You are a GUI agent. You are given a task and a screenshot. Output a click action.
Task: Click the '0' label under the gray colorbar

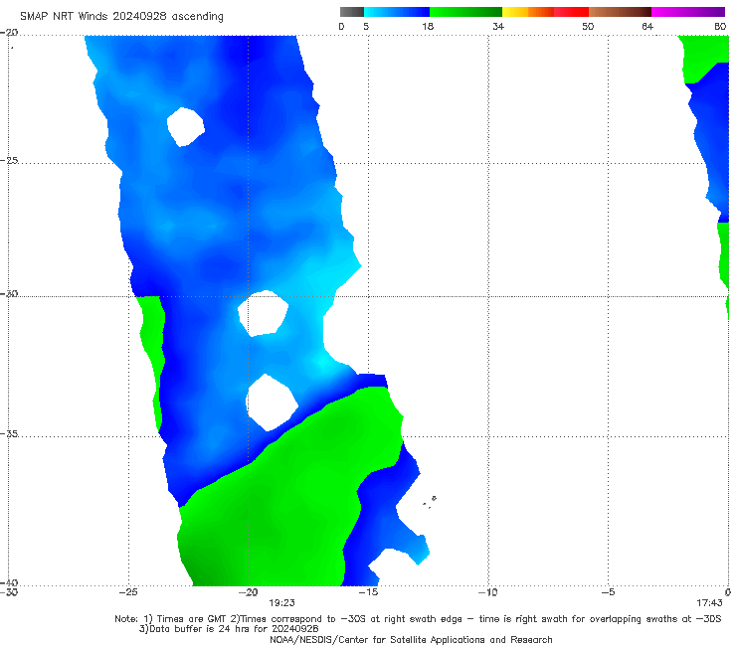coord(341,27)
